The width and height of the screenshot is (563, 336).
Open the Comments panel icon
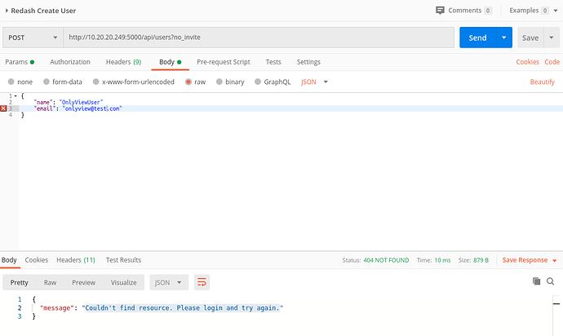click(x=440, y=11)
